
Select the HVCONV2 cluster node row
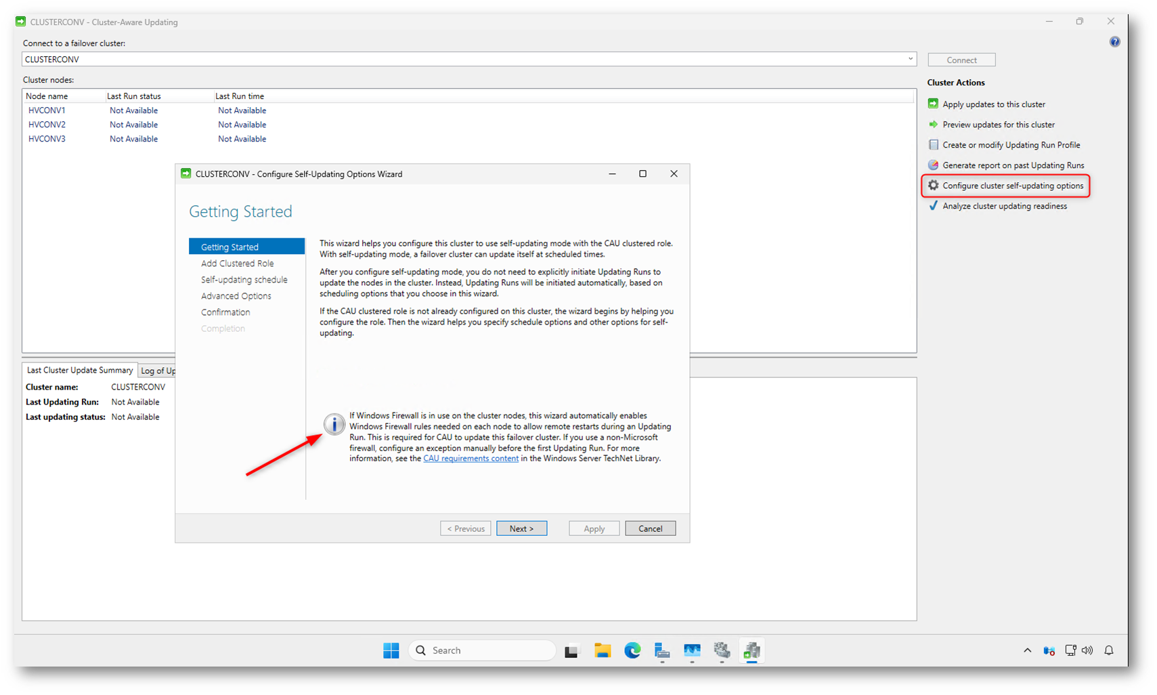(47, 125)
